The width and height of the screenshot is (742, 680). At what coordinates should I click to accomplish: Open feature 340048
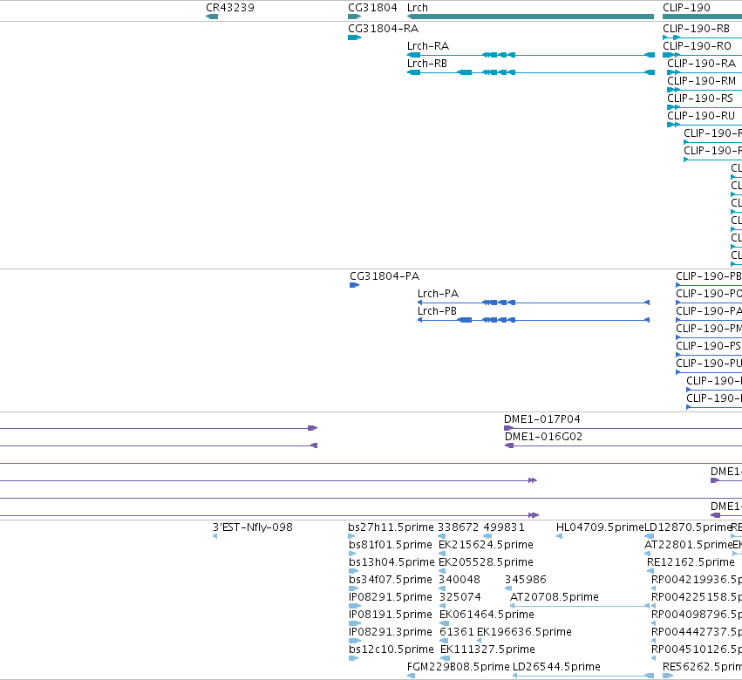459,580
